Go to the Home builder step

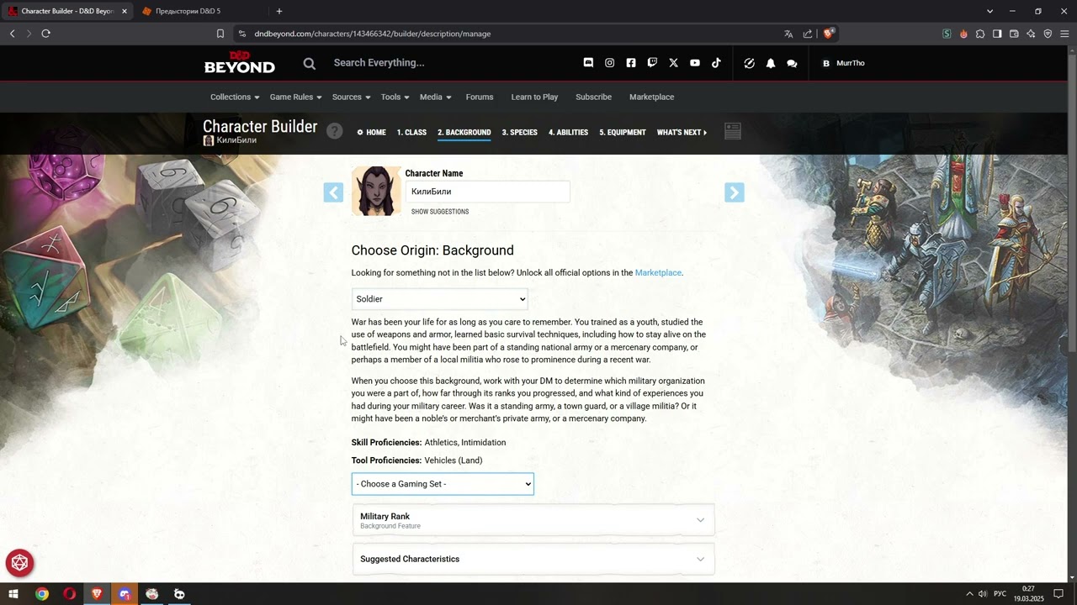[x=371, y=132]
